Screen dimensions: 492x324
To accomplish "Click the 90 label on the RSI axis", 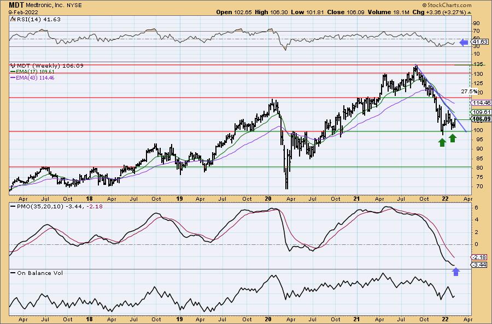I will click(x=477, y=23).
